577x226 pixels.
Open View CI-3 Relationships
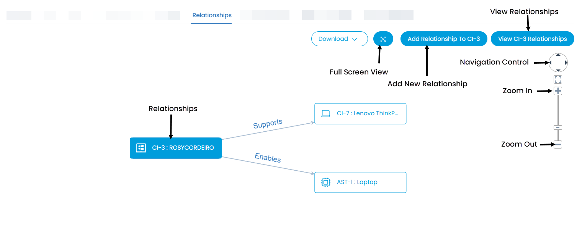532,39
